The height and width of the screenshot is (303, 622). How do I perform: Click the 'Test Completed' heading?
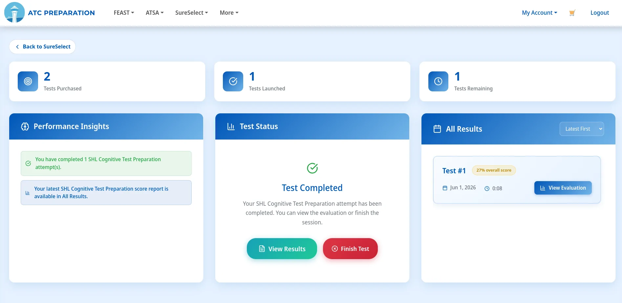312,188
